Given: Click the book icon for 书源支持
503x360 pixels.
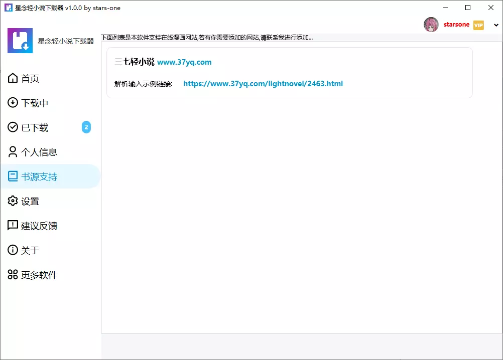Looking at the screenshot, I should (x=13, y=176).
